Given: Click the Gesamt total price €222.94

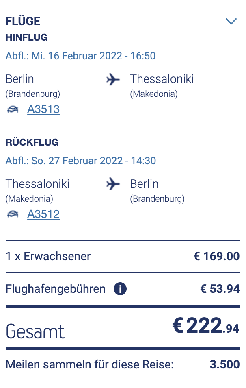Looking at the screenshot, I should coord(206,327).
